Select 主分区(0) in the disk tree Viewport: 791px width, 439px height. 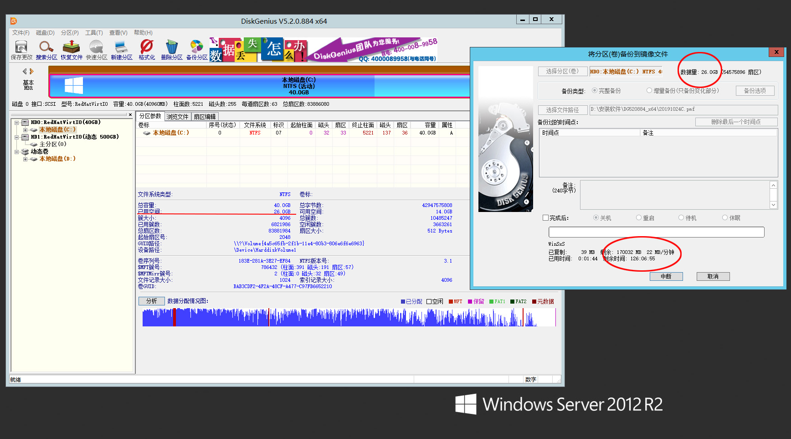[53, 145]
